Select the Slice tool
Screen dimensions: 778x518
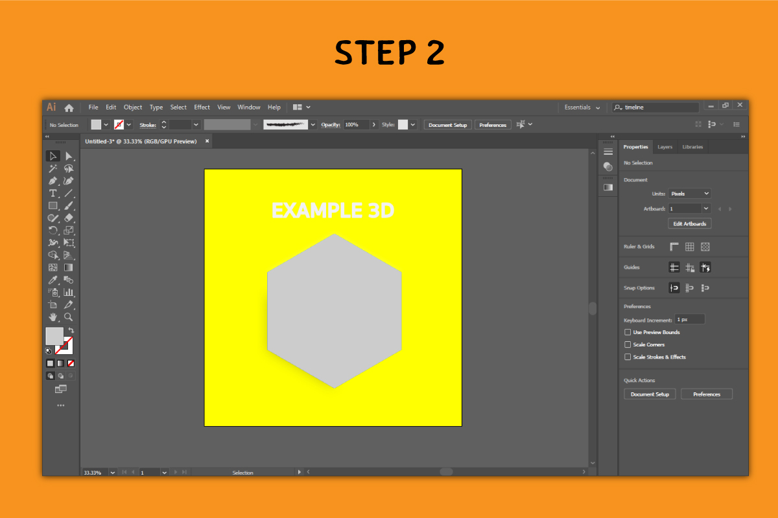[69, 304]
